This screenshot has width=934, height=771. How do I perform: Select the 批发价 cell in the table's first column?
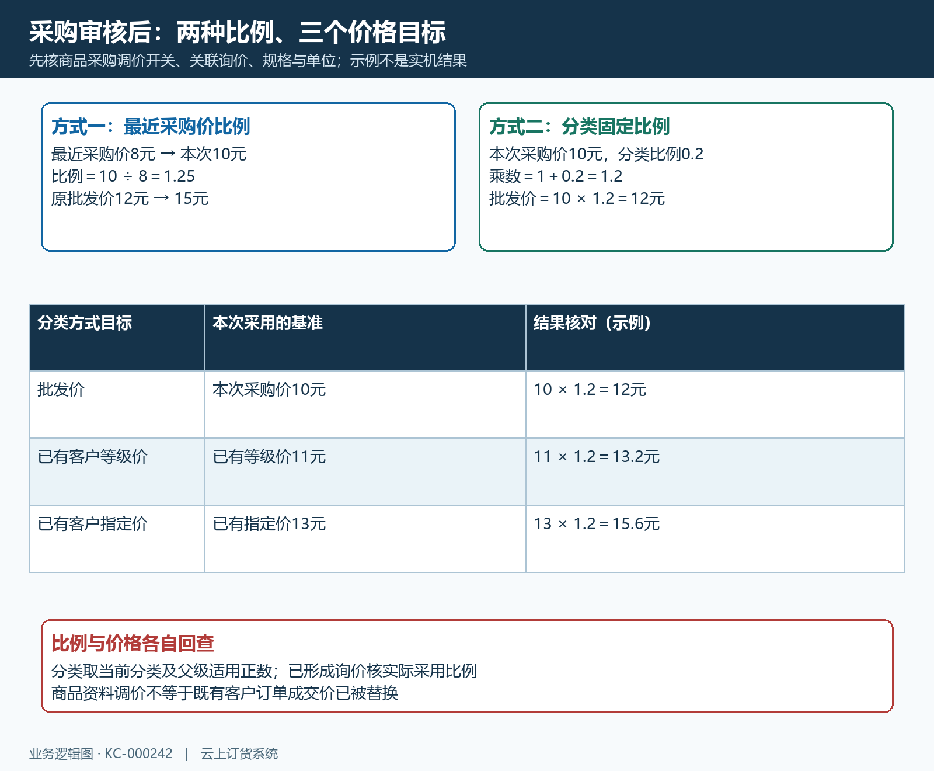coord(117,405)
